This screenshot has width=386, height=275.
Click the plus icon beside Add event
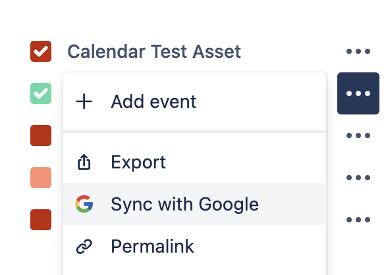pyautogui.click(x=84, y=101)
